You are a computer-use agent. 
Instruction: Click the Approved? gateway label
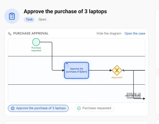pyautogui.click(x=117, y=77)
